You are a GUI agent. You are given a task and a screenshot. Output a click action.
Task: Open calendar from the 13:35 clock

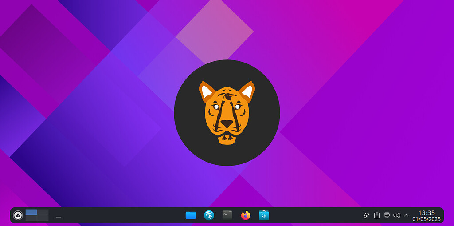click(x=427, y=213)
